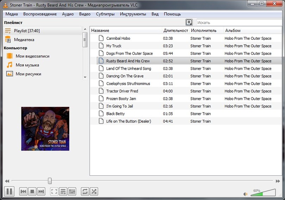Toggle shuffle random playback
Screen dimensions: 285x200
[94, 191]
